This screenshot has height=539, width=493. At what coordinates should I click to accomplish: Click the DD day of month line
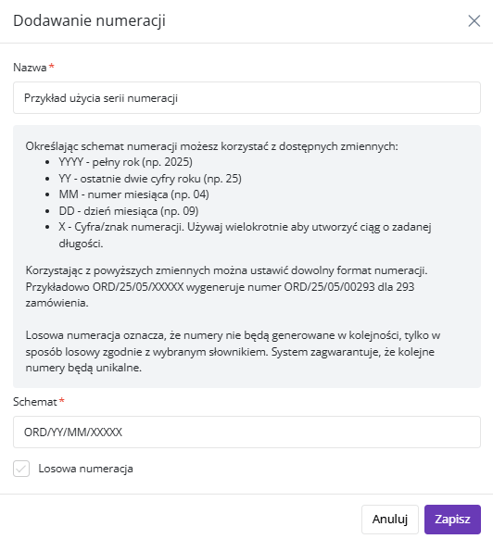click(128, 211)
